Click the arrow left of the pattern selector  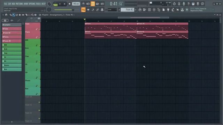[119, 10]
